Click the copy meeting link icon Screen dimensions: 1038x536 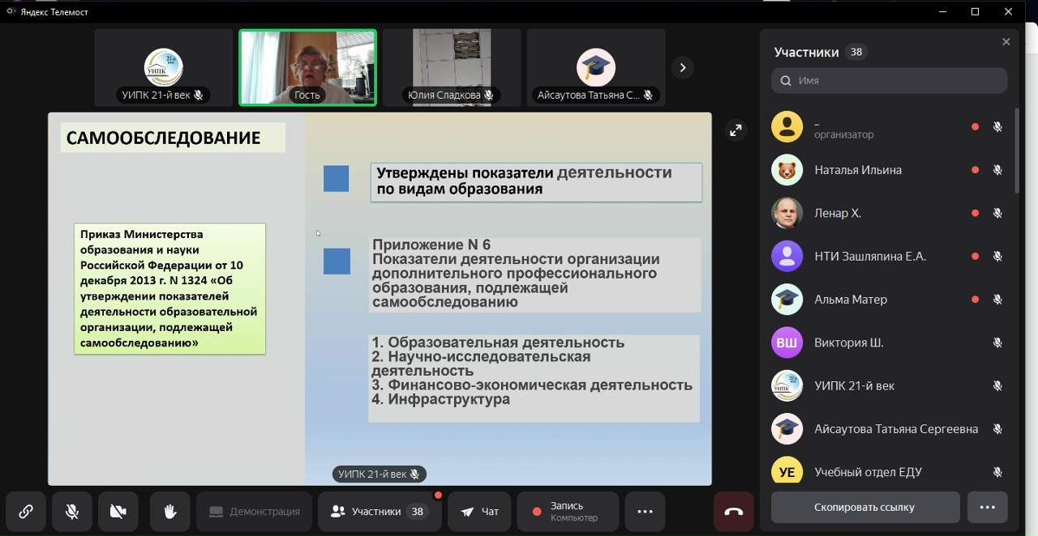coord(26,512)
